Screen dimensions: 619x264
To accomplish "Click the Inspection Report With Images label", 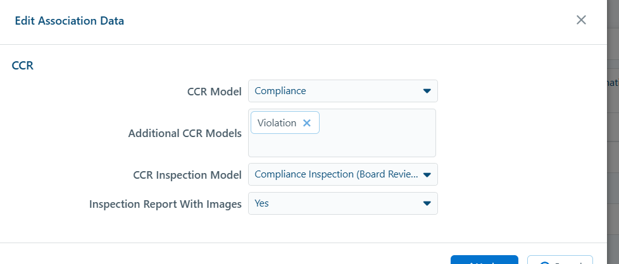I will [165, 204].
